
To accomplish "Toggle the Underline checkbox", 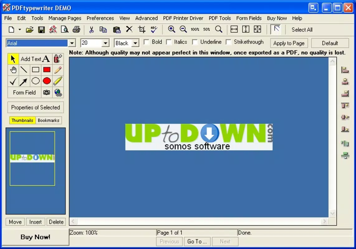I will [195, 42].
